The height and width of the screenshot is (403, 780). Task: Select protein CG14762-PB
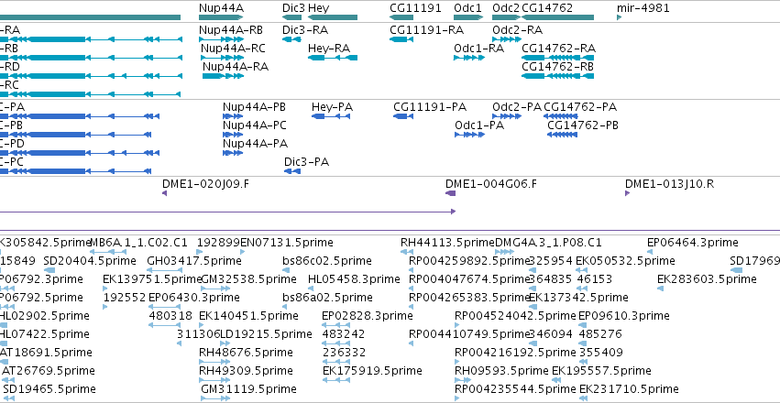coord(562,135)
